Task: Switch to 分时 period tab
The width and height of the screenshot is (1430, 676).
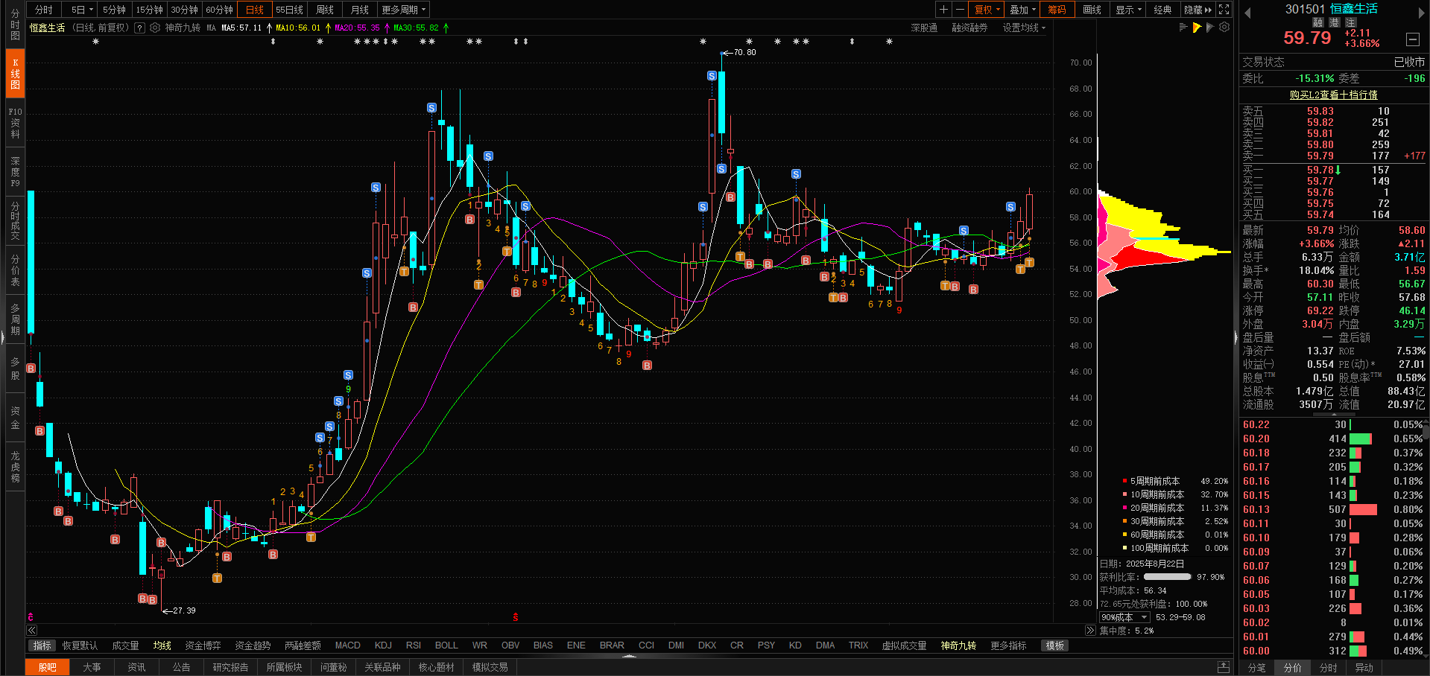Action: [44, 10]
